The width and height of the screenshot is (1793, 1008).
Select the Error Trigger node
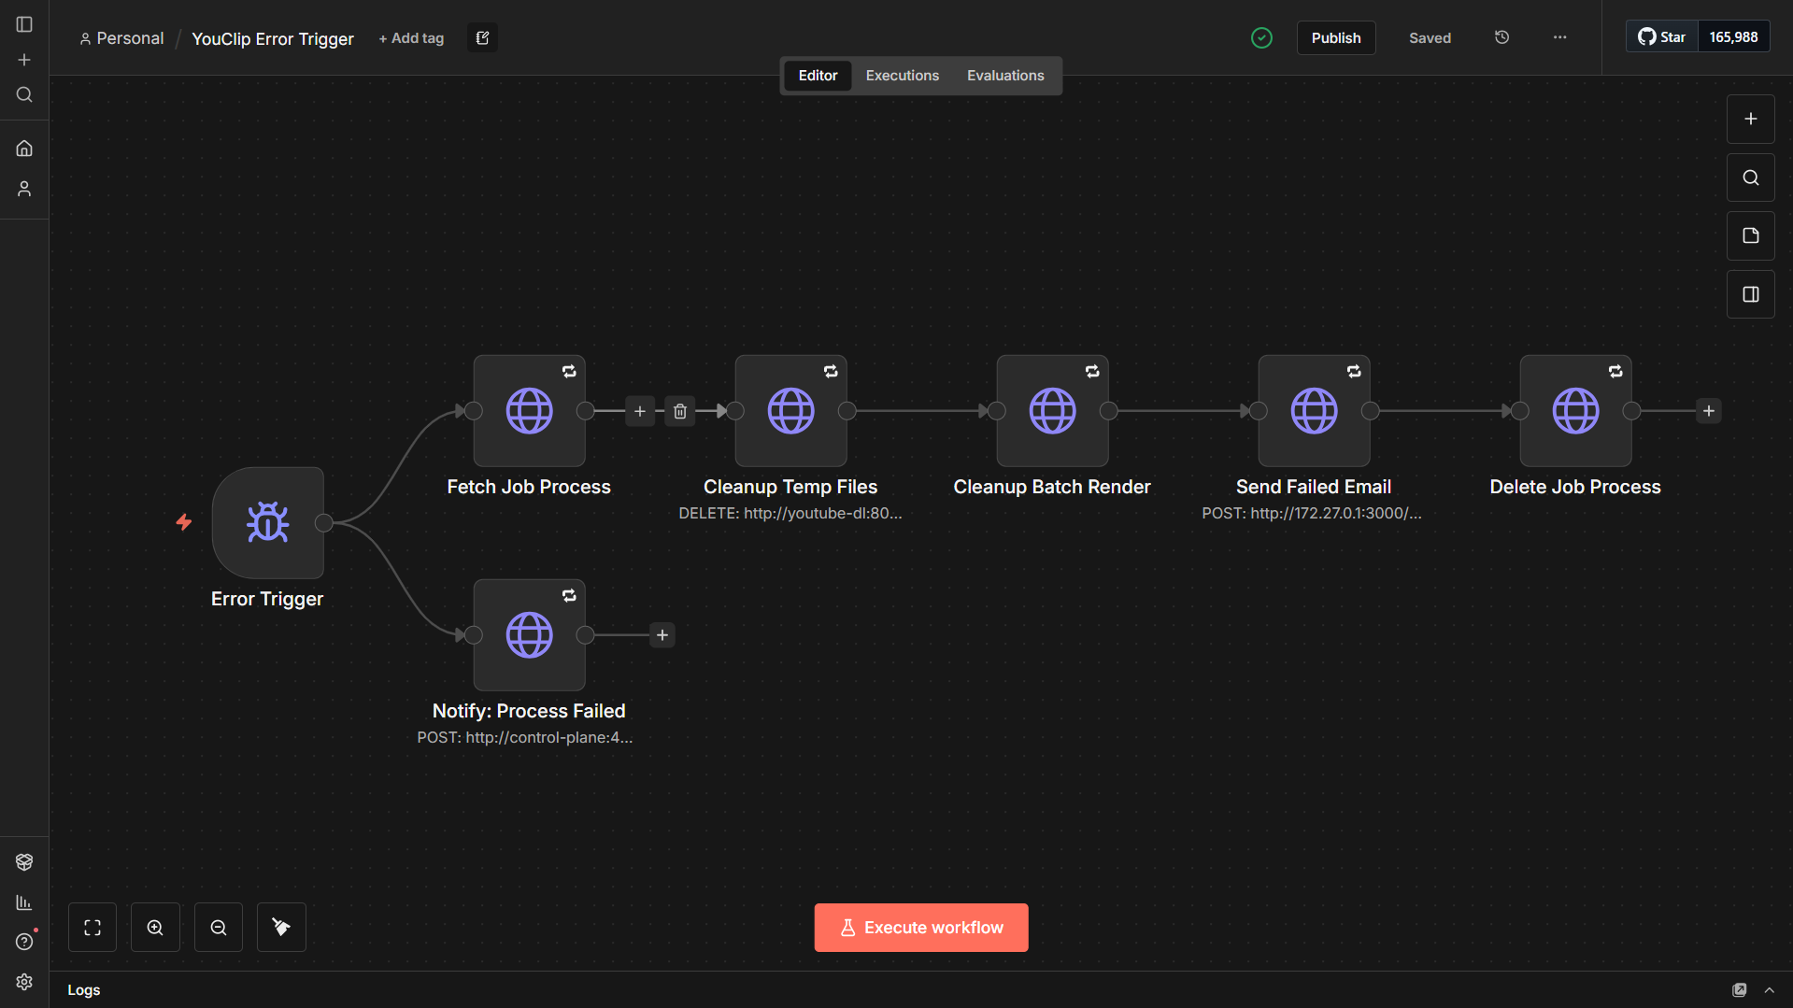pos(267,522)
